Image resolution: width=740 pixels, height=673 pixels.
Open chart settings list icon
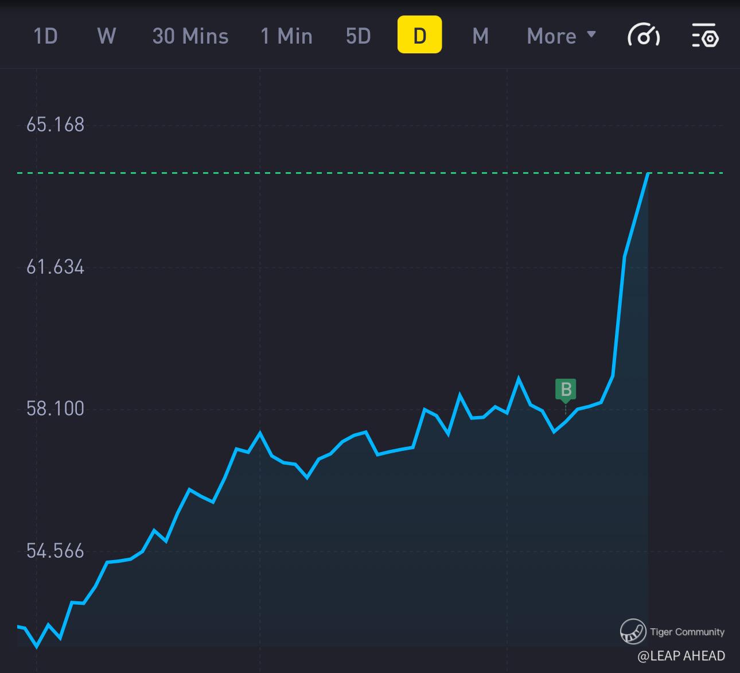705,36
